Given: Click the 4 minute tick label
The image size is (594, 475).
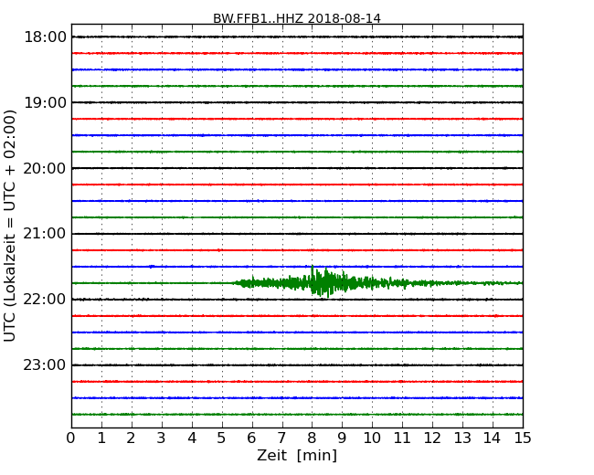Looking at the screenshot, I should click(192, 438).
